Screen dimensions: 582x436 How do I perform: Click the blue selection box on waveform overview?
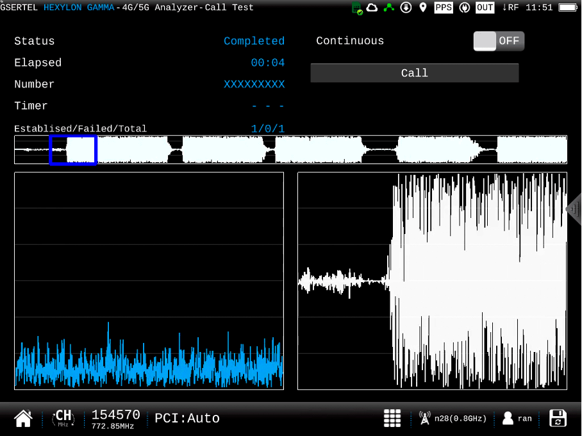point(72,150)
